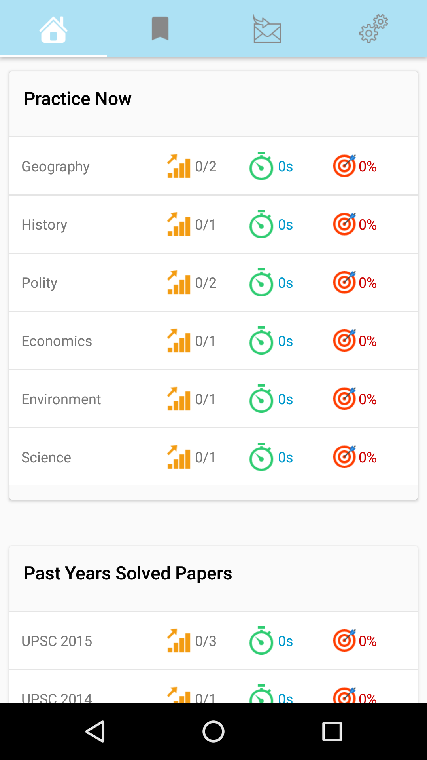Open the UPSC 2015 solved paper
427x760 pixels.
point(57,641)
